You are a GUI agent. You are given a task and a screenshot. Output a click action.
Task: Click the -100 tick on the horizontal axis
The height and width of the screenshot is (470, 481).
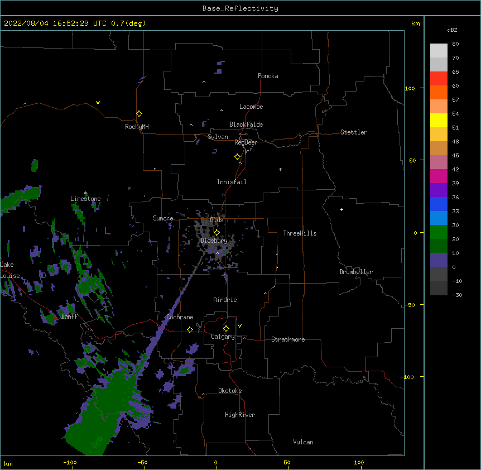70,463
